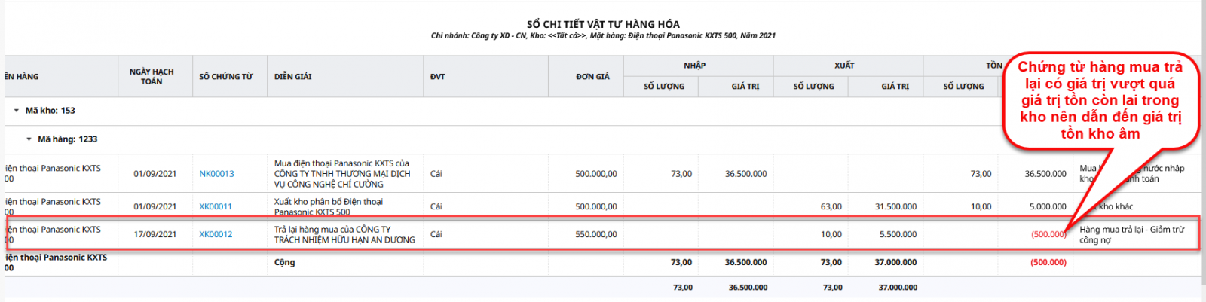Click the ĐƠN GIÁ column header
Image resolution: width=1206 pixels, height=302 pixels.
click(x=592, y=77)
